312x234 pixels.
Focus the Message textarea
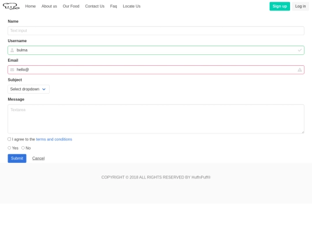pos(156,119)
